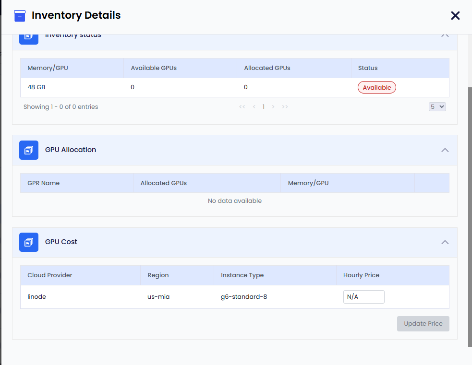472x365 pixels.
Task: Click the red Available status badge
Action: pos(376,87)
